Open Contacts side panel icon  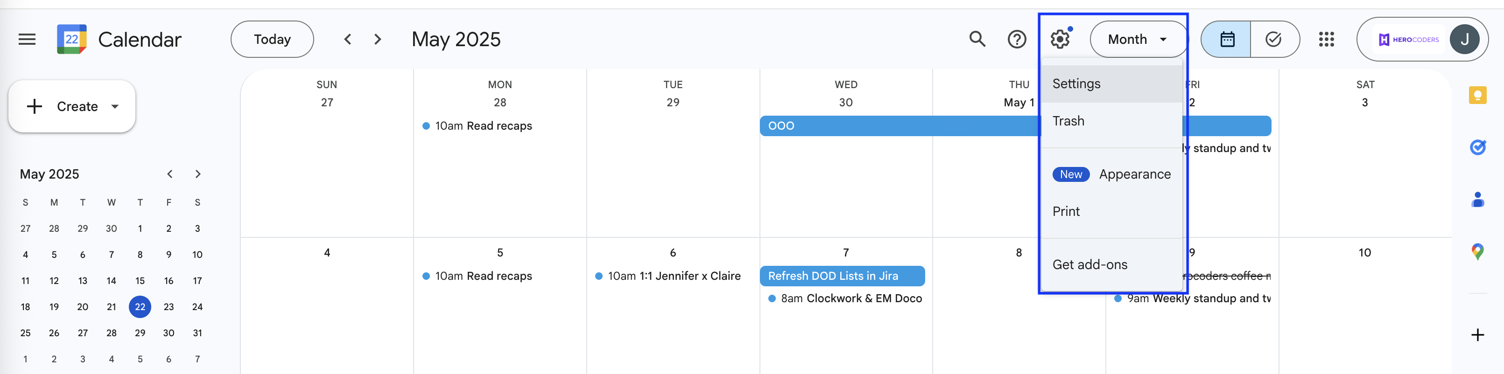(1478, 200)
